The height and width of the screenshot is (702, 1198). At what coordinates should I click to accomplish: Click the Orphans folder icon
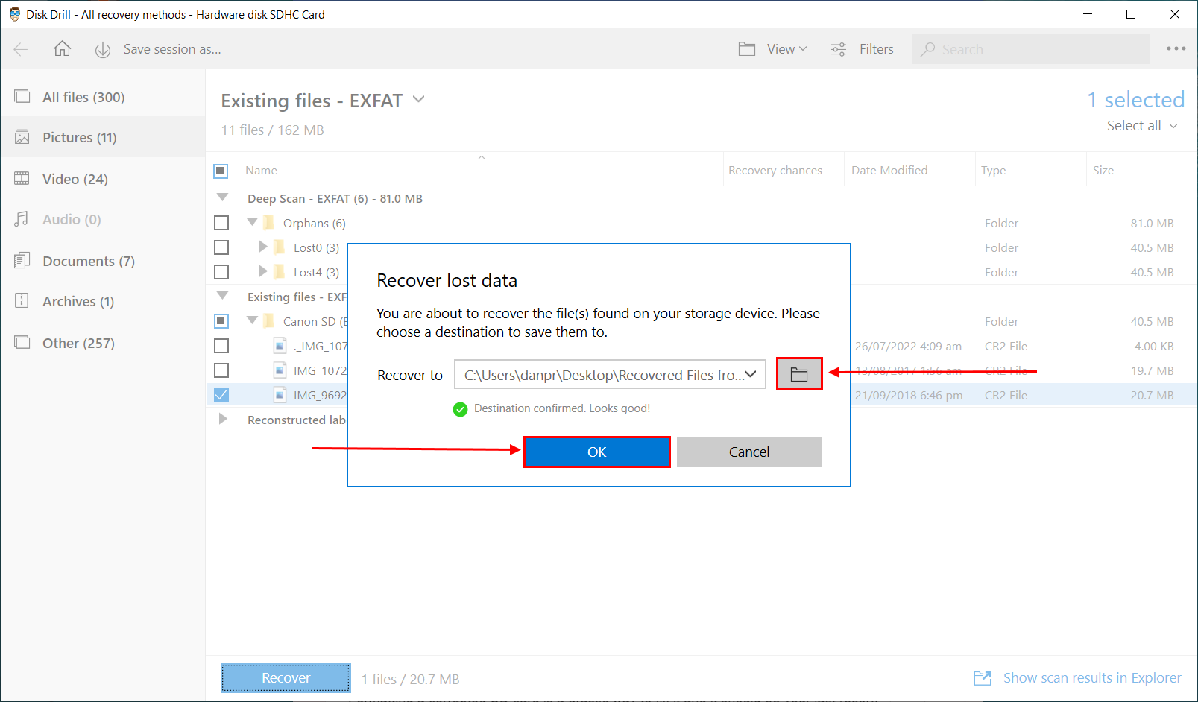pos(269,223)
